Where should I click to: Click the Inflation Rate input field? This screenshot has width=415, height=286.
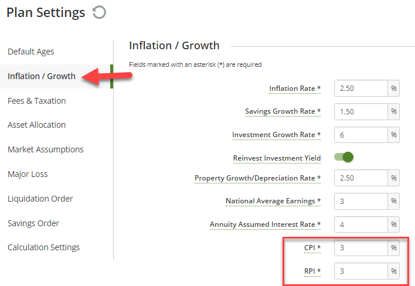361,88
